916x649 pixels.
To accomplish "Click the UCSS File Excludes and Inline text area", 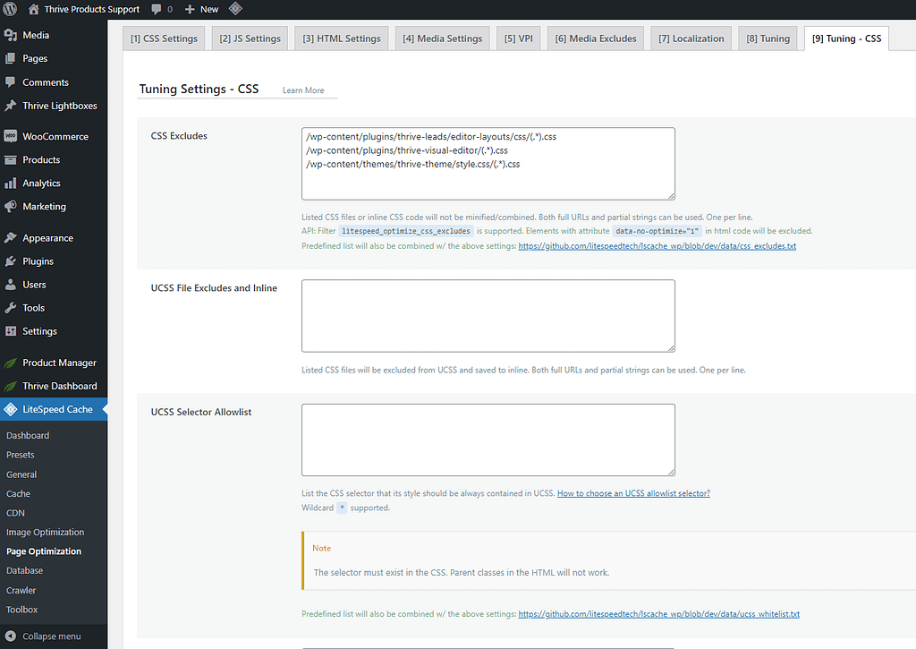I will [488, 316].
